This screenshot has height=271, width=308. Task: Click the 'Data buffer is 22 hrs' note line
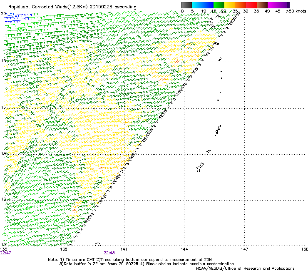[x=147, y=264]
